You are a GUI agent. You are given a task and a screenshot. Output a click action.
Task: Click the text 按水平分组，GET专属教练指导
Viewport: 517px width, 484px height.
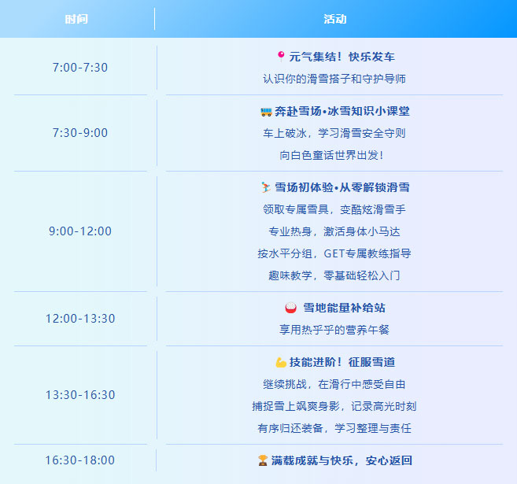(334, 253)
